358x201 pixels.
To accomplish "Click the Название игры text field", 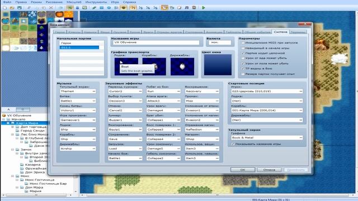I will tap(156, 42).
